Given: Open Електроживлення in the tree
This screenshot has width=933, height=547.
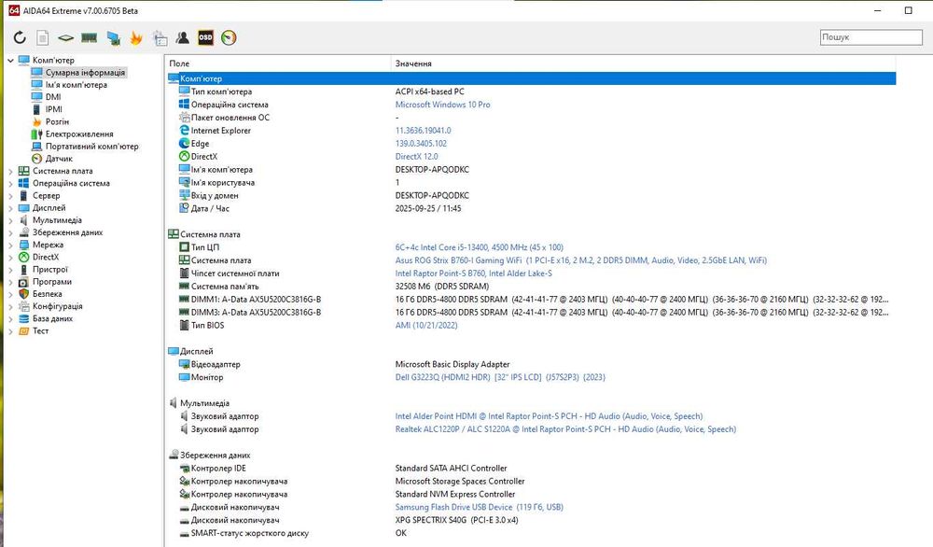Looking at the screenshot, I should (x=79, y=133).
